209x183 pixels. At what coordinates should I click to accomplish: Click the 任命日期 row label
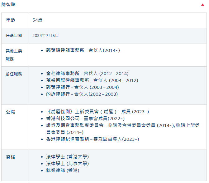14,35
